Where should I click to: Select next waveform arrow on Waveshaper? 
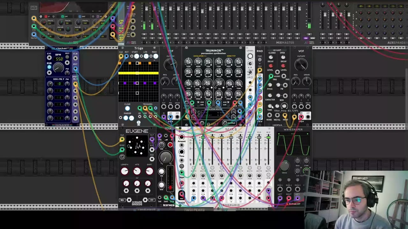pos(308,134)
